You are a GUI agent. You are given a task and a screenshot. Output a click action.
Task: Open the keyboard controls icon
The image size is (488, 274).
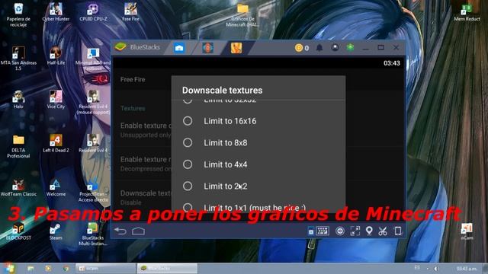(323, 231)
